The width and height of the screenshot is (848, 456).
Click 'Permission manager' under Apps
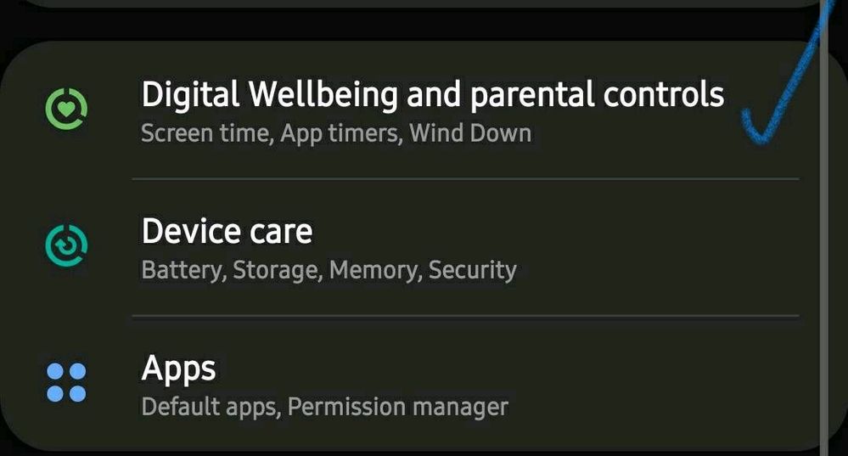click(x=398, y=408)
